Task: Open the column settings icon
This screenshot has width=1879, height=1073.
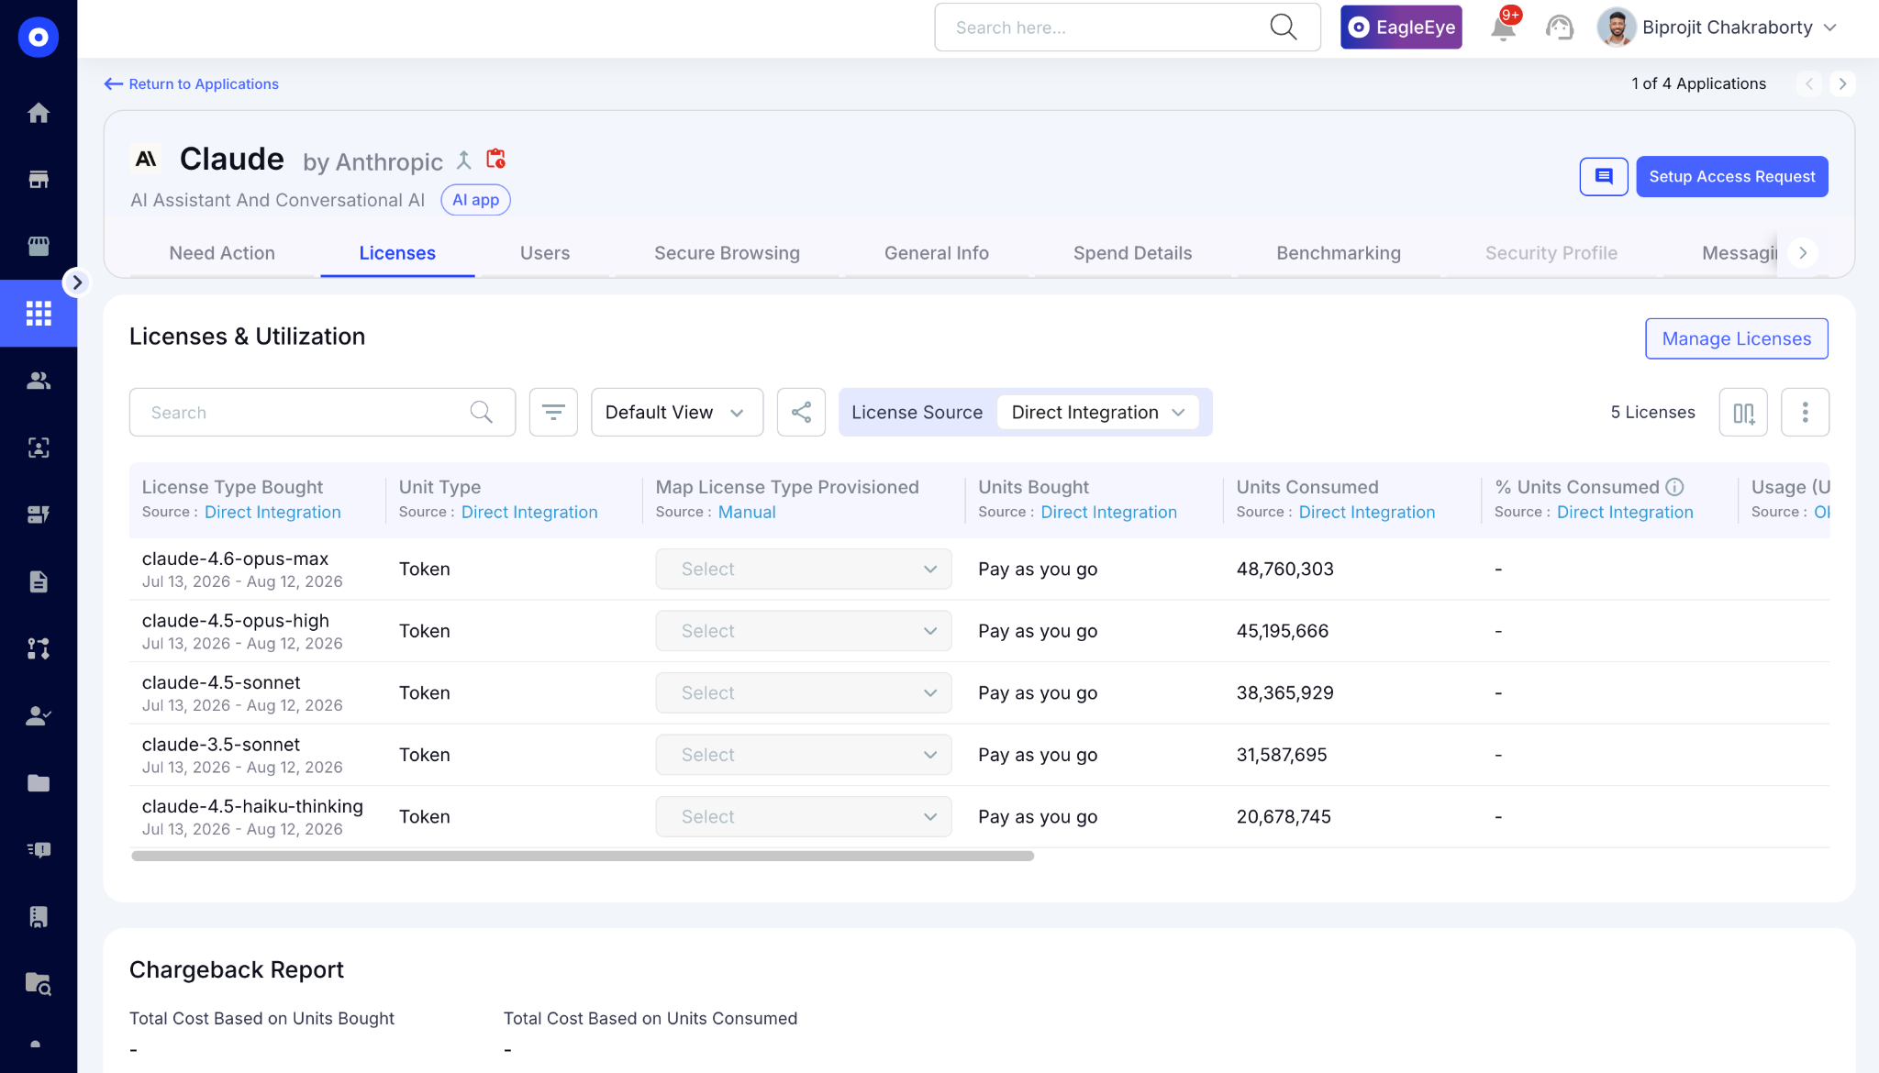Action: [x=1743, y=412]
